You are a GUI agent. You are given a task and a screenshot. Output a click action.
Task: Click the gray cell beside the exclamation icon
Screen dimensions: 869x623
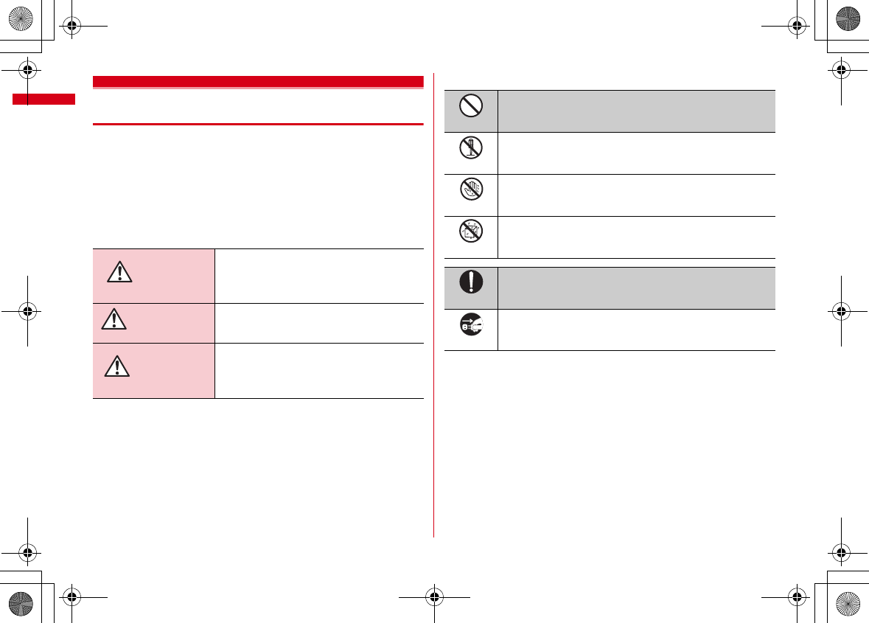pos(636,288)
